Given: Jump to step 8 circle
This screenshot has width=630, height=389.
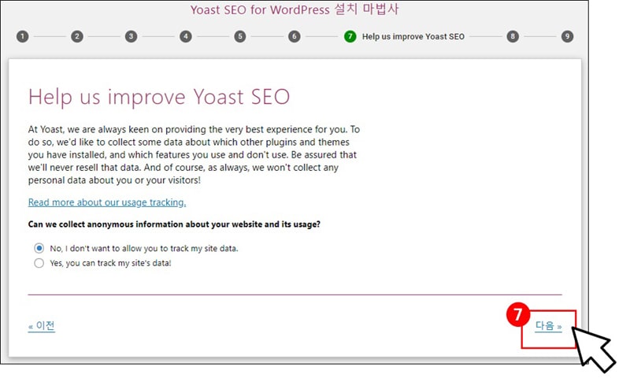Looking at the screenshot, I should point(513,36).
